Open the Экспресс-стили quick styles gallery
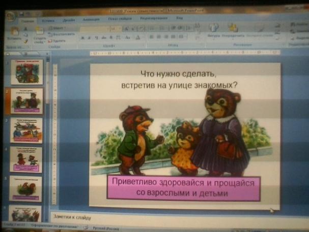The image size is (309, 232). point(260,31)
